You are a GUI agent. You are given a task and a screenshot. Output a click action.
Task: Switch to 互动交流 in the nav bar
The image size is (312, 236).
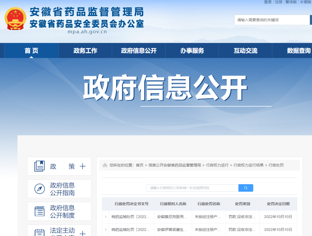point(246,51)
